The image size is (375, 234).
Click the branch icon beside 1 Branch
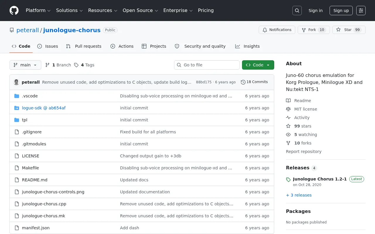pos(47,65)
